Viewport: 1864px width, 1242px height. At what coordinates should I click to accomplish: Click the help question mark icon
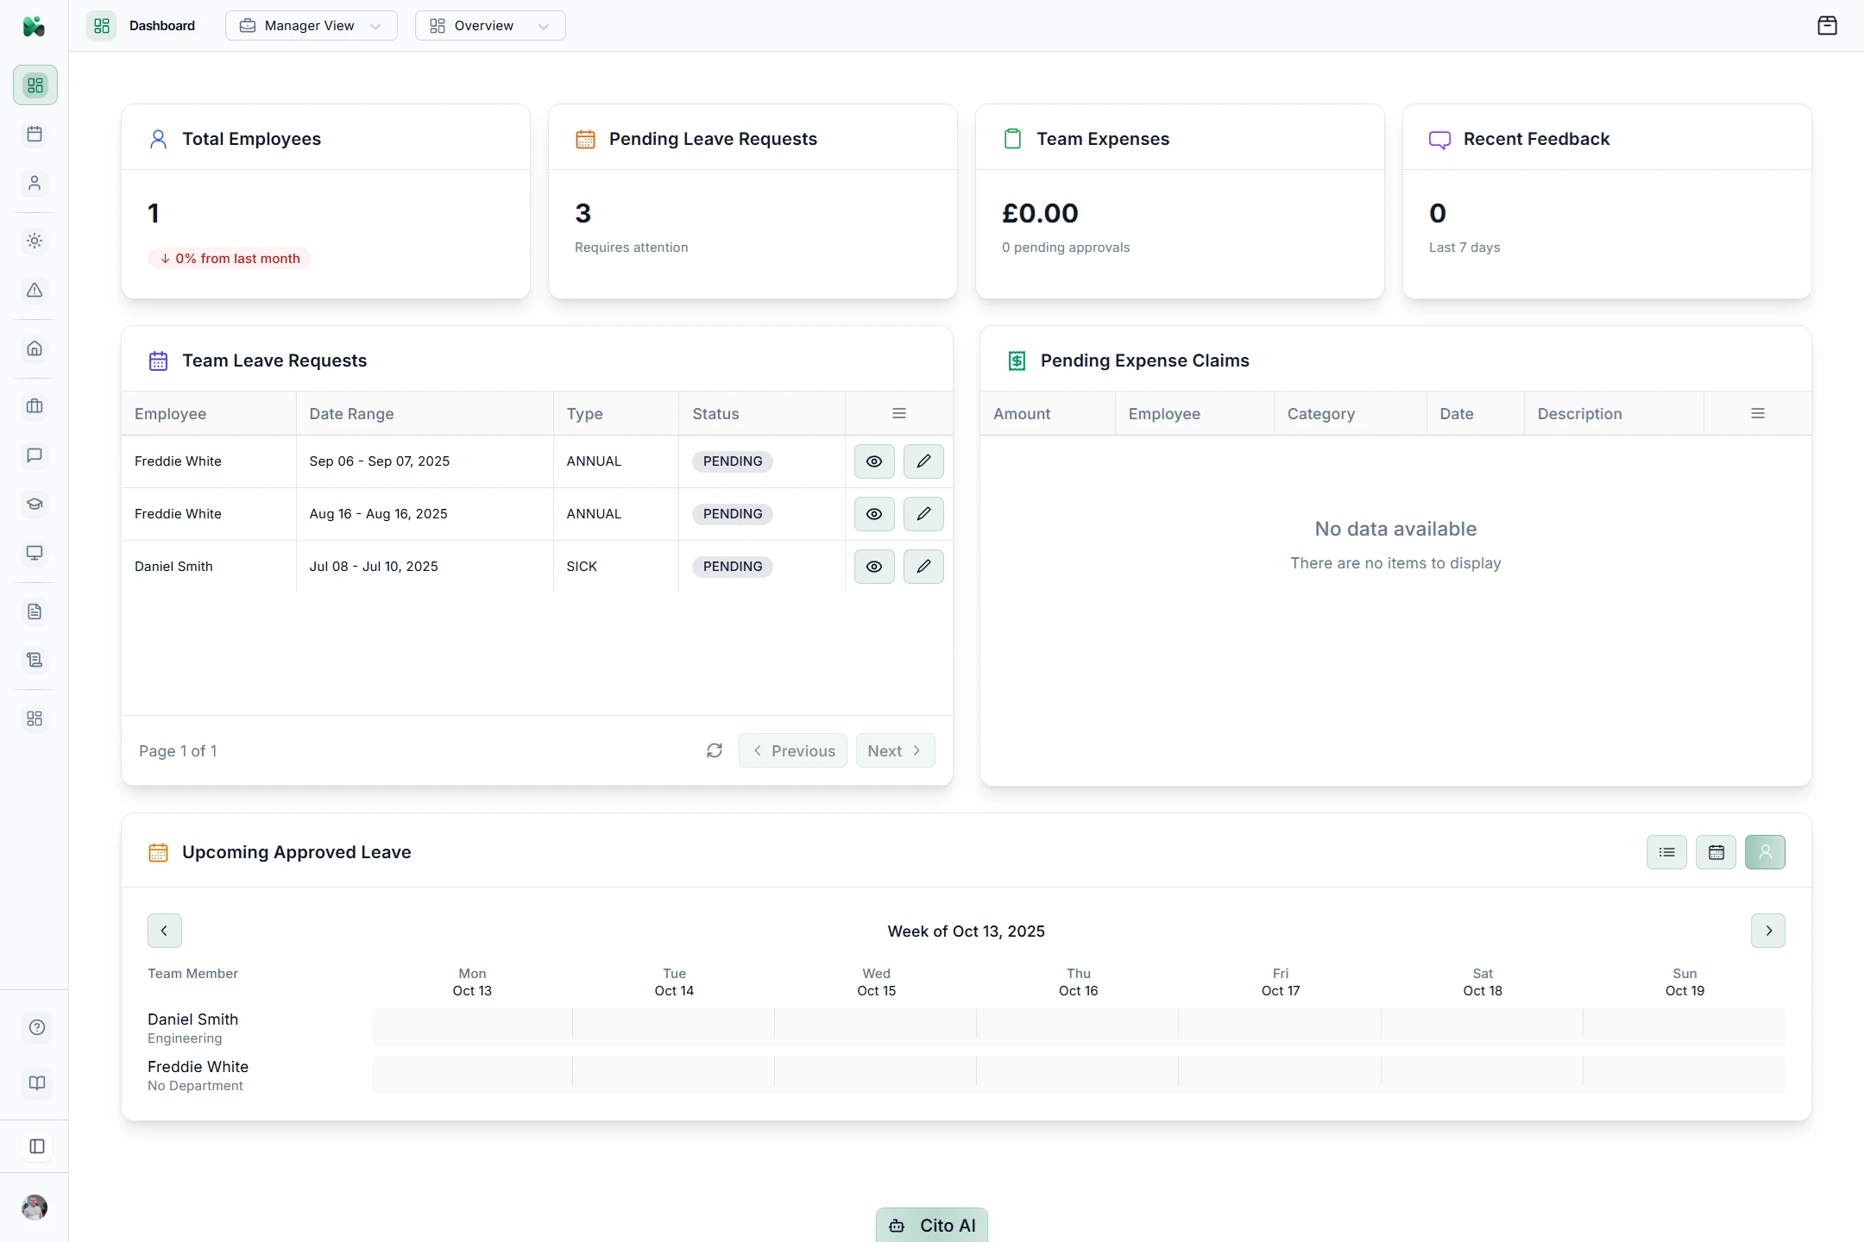[36, 1027]
